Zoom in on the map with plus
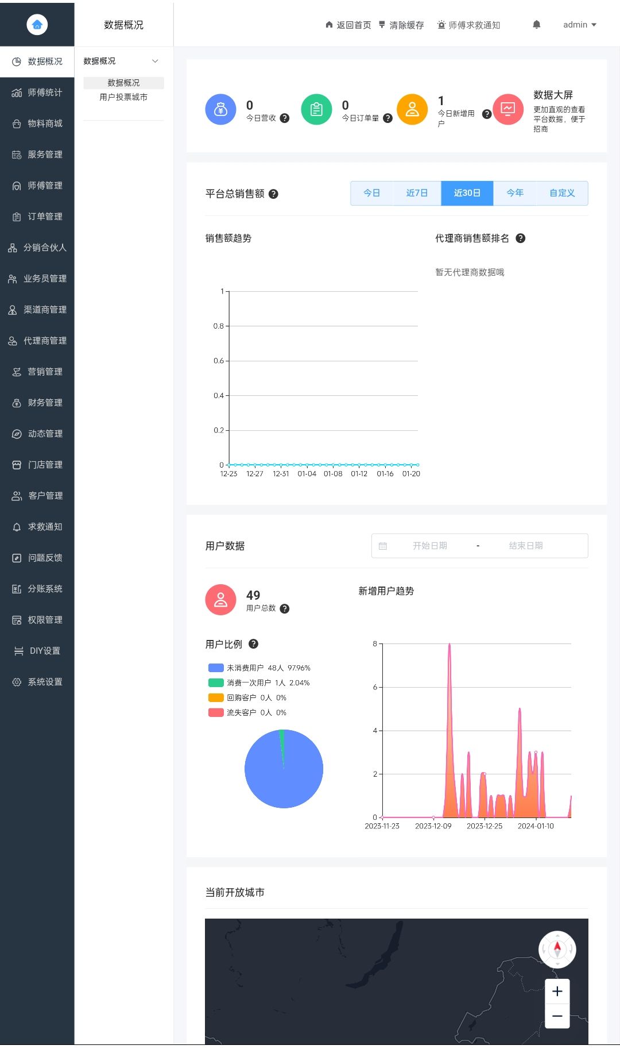Screen dimensions: 620x1049 (557, 991)
